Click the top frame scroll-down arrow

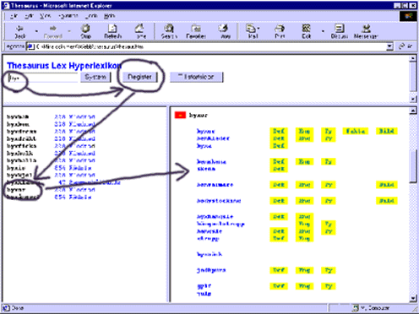click(x=412, y=99)
